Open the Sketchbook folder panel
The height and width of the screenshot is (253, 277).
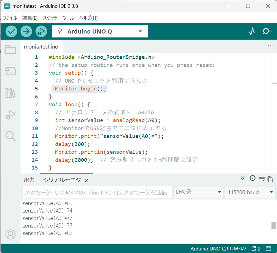click(11, 50)
